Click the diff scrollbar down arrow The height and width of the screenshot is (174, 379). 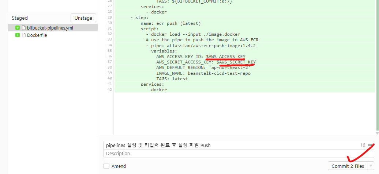(377, 133)
